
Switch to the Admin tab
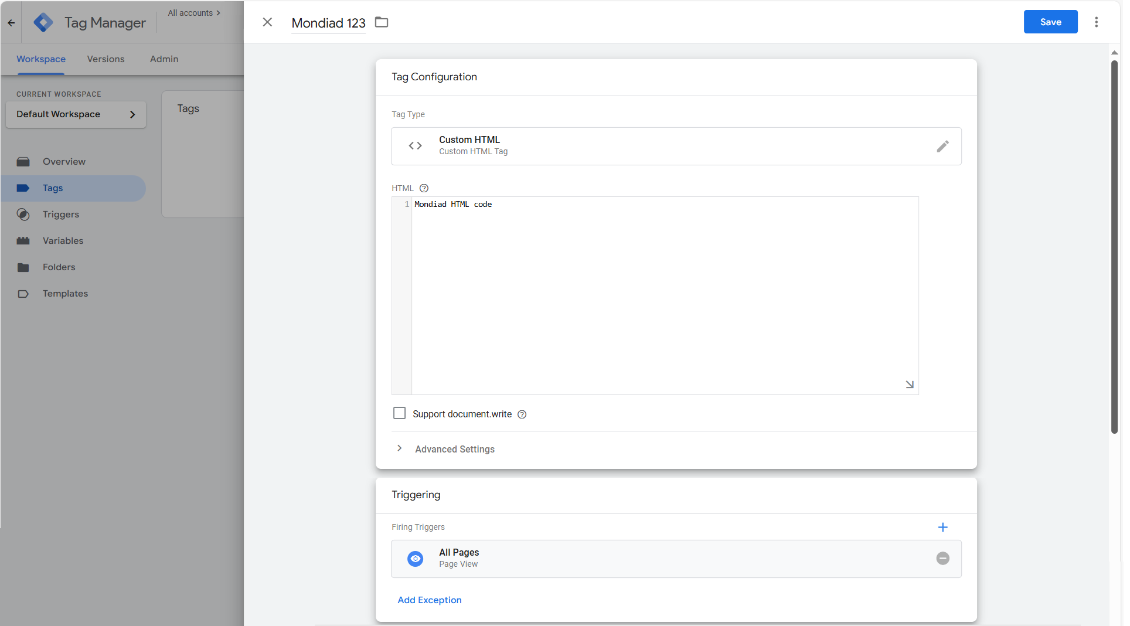point(164,59)
